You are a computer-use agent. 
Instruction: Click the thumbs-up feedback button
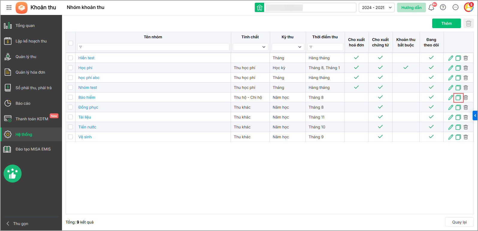13,174
